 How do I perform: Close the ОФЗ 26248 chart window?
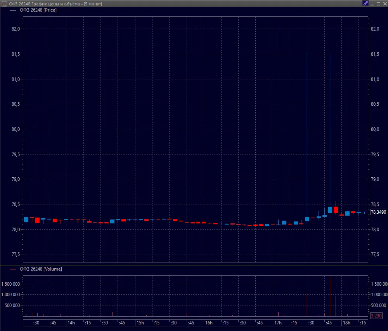[x=385, y=4]
